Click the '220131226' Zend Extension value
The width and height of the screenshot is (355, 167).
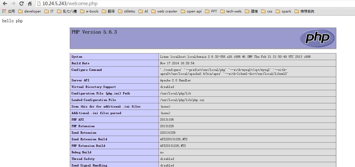click(168, 133)
